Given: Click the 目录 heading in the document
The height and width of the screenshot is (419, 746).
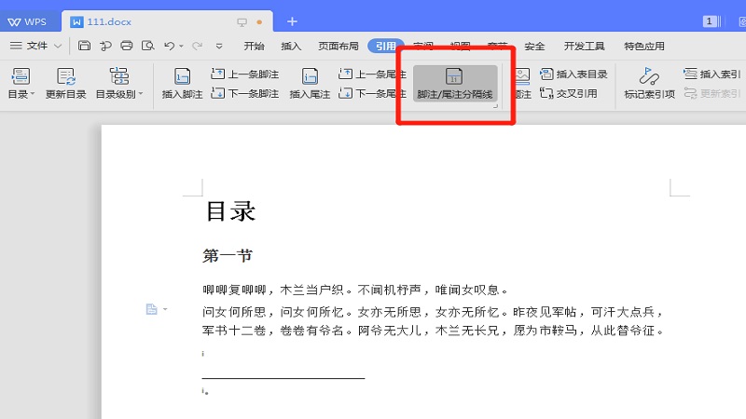Looking at the screenshot, I should click(229, 211).
